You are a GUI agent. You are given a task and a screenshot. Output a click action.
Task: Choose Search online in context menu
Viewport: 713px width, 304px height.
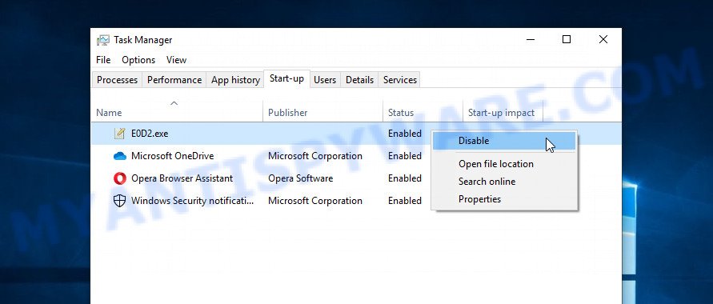coord(504,182)
